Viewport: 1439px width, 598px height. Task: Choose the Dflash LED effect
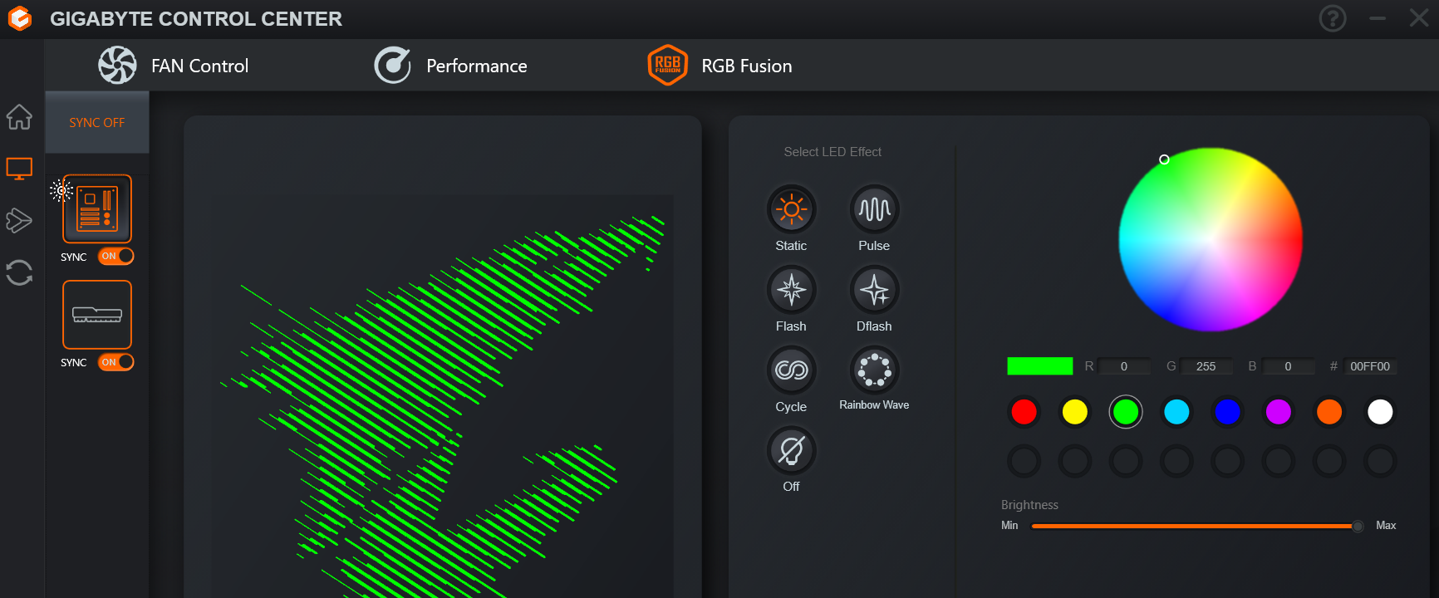pyautogui.click(x=874, y=290)
